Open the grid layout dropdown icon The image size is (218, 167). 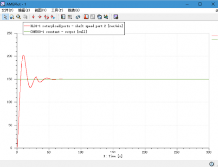pos(70,17)
